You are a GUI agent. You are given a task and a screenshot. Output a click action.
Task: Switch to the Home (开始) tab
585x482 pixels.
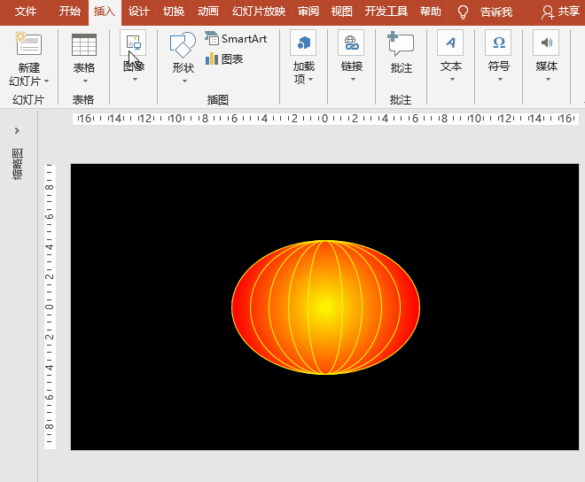[x=70, y=12]
